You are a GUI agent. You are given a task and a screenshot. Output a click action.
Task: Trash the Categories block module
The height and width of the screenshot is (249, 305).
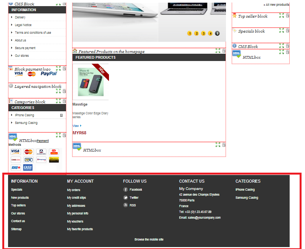tap(64, 101)
